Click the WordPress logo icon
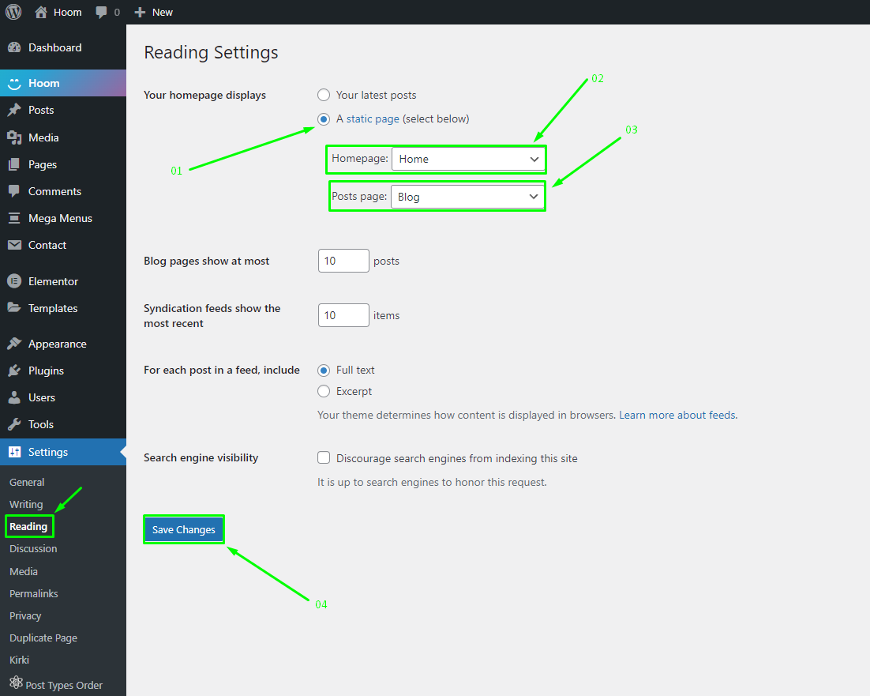 13,12
